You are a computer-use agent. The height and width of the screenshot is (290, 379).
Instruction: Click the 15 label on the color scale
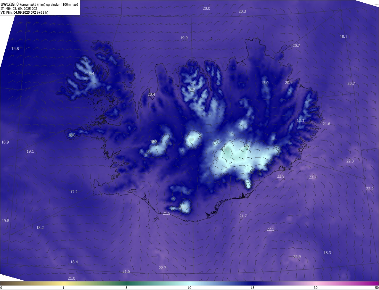tap(253, 288)
